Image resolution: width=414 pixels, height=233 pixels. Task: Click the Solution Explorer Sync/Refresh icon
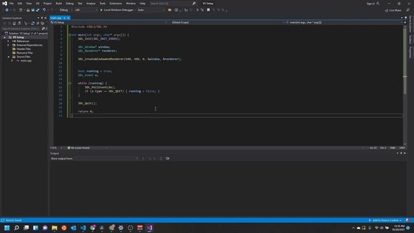[x=33, y=23]
